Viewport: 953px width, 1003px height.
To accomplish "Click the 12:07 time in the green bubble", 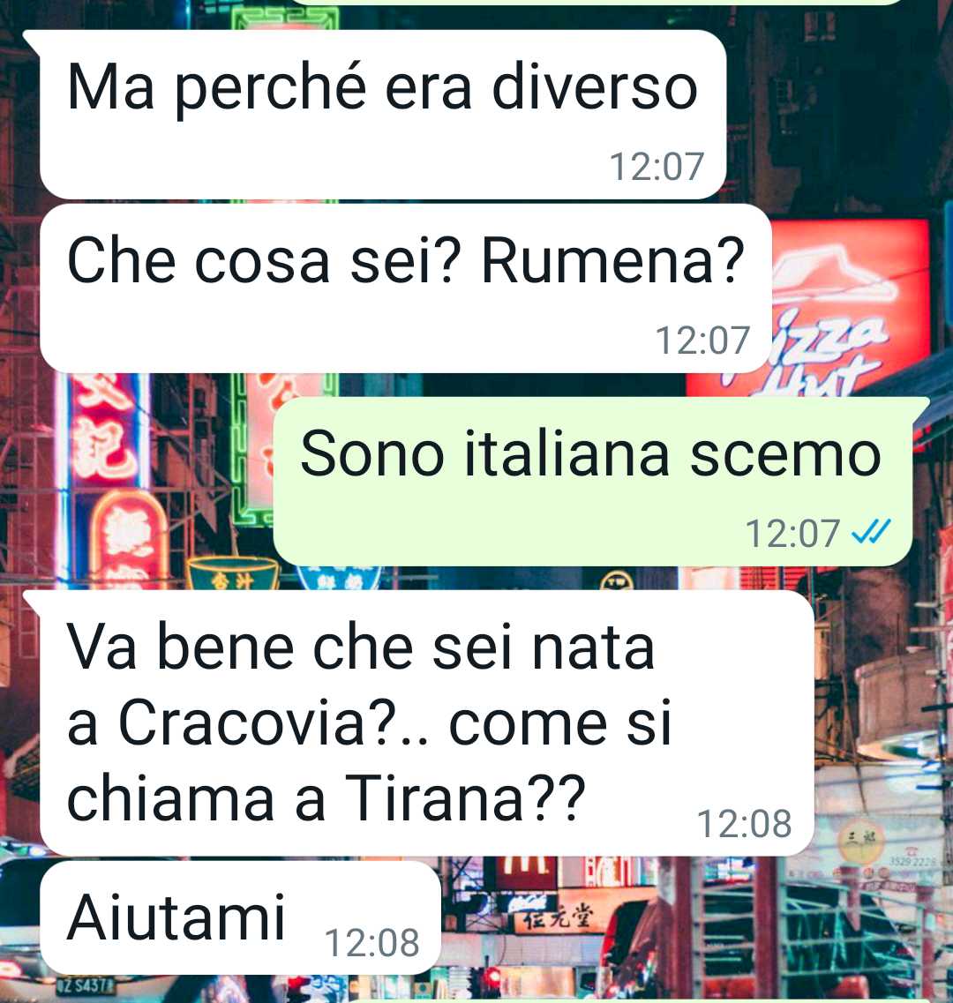I will pyautogui.click(x=792, y=534).
